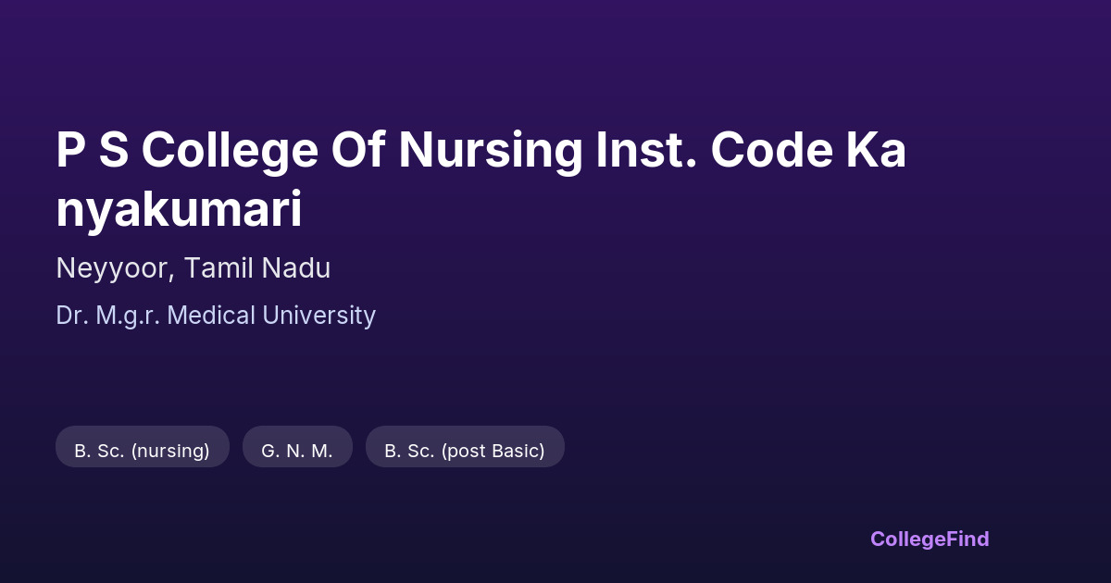Click "Find" in the CollegeFind logo
This screenshot has width=1111, height=583.
point(965,539)
